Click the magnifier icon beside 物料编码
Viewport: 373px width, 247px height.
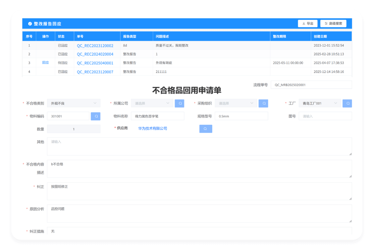point(95,116)
